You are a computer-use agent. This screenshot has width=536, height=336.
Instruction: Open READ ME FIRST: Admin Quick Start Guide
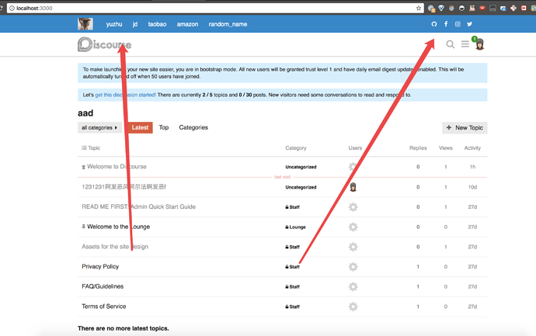click(138, 206)
